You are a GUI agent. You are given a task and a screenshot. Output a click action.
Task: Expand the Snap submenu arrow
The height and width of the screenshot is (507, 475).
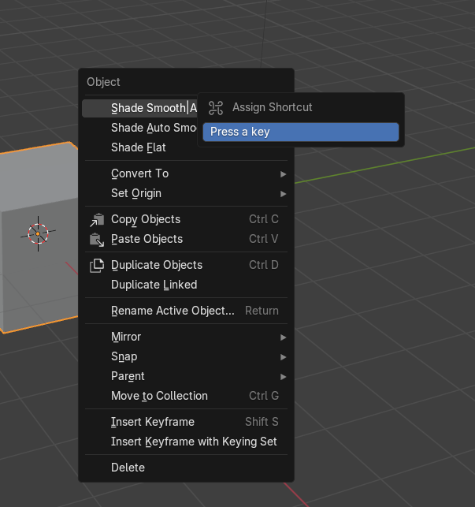click(x=283, y=357)
